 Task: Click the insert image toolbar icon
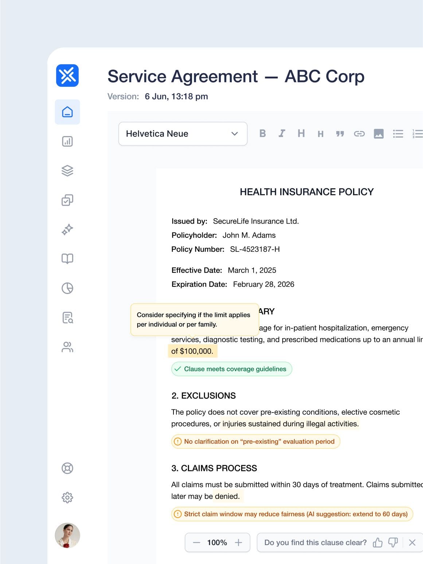tap(379, 134)
